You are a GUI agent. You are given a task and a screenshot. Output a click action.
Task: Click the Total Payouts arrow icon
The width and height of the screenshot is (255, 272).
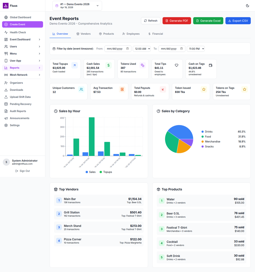tap(163, 89)
